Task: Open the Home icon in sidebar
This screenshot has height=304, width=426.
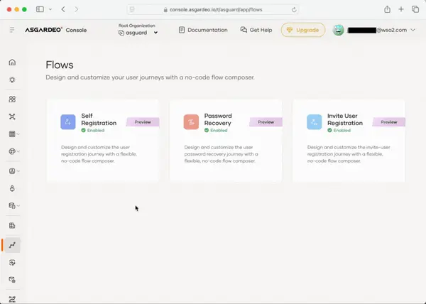Action: pos(12,62)
